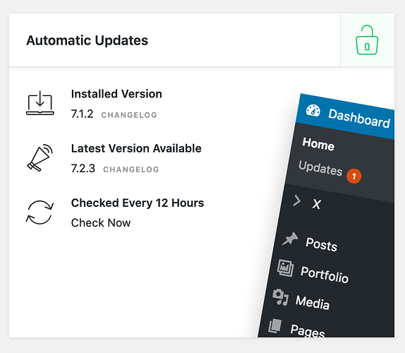
Task: Click the pushpin icon beside Posts
Action: click(290, 239)
